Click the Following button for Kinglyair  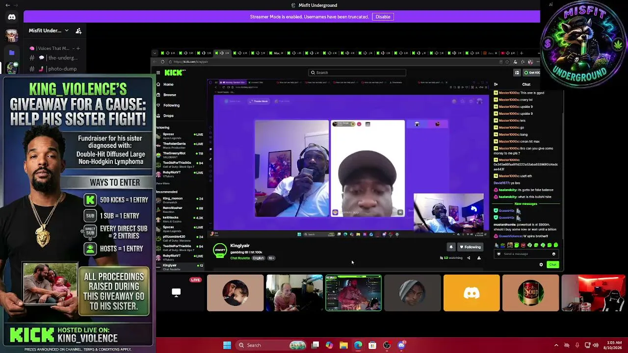pos(470,247)
